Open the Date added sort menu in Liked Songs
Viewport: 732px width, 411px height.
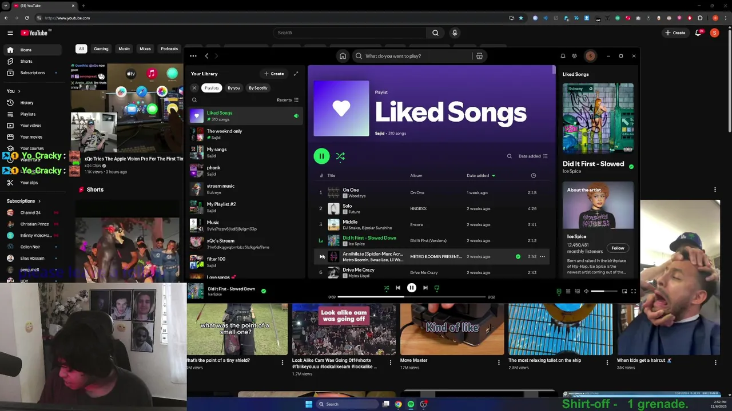coord(533,156)
